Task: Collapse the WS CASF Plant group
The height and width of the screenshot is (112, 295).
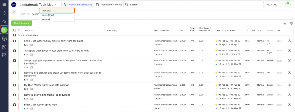Action: point(19,35)
